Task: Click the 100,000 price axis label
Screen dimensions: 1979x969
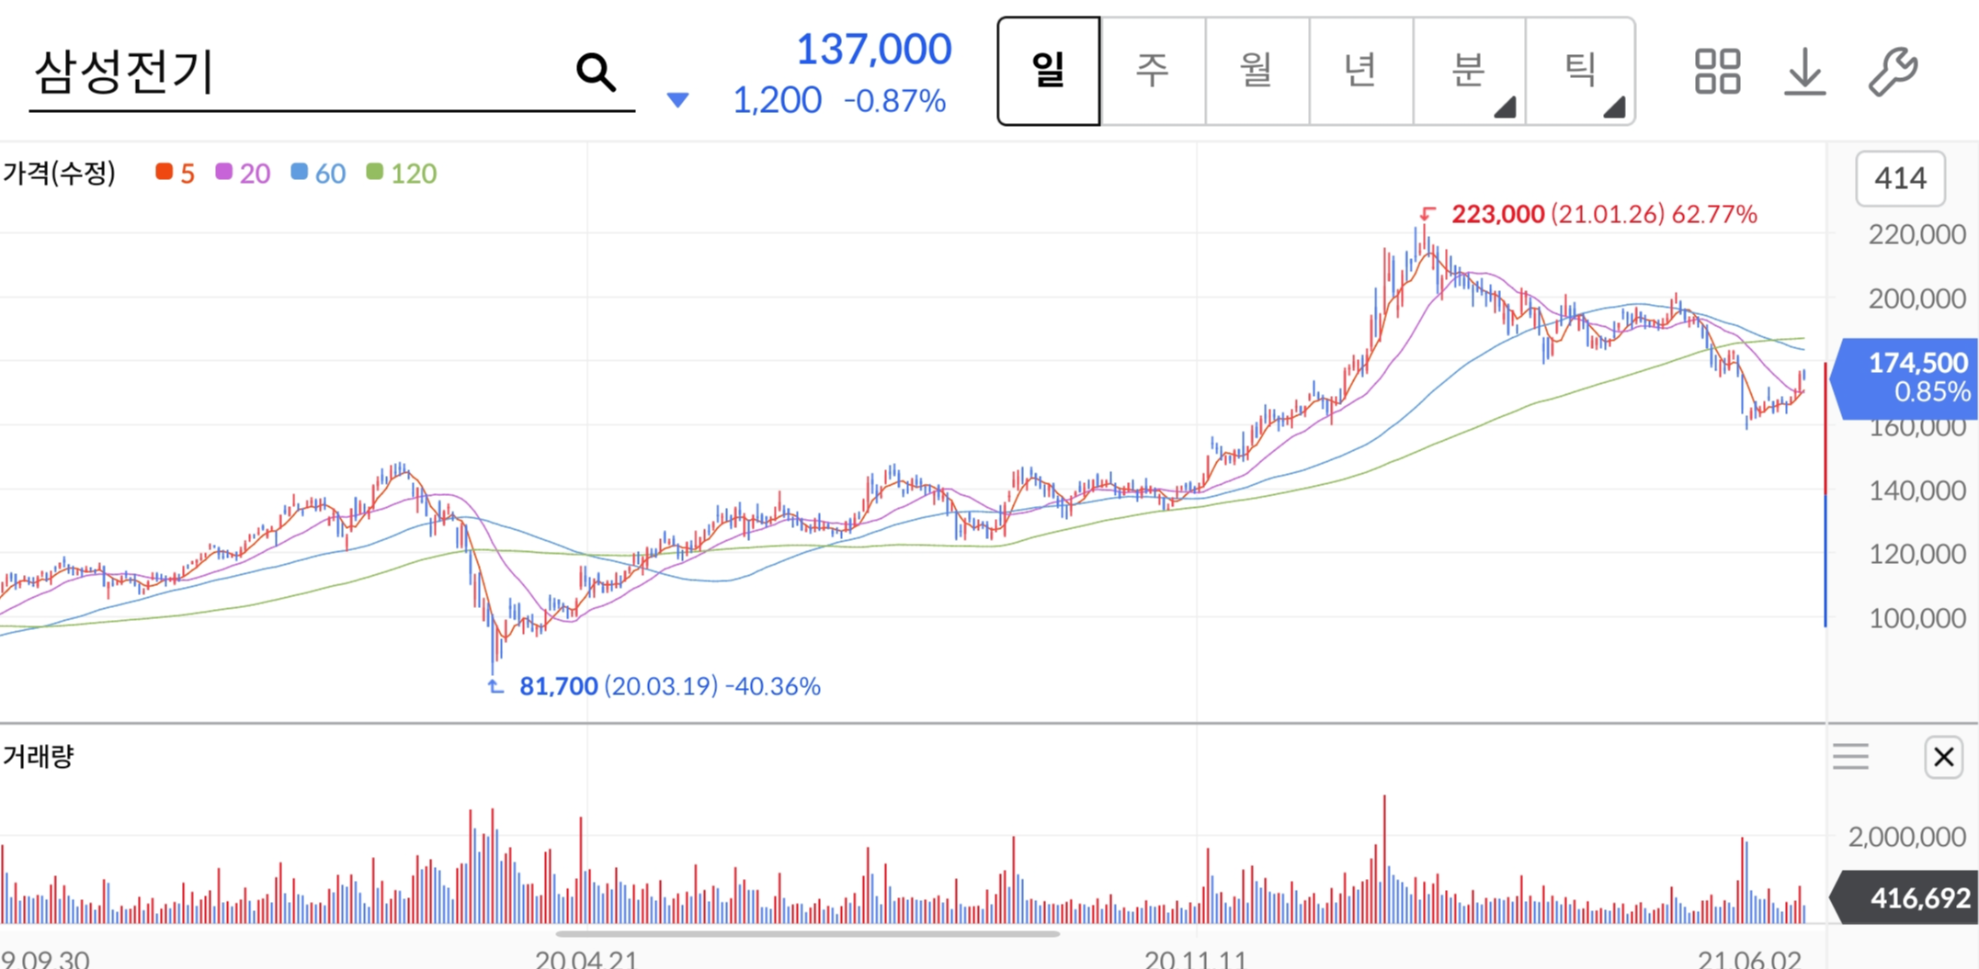Action: pyautogui.click(x=1916, y=618)
